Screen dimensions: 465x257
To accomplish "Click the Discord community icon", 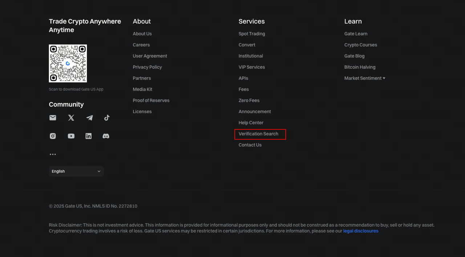I will (x=106, y=136).
